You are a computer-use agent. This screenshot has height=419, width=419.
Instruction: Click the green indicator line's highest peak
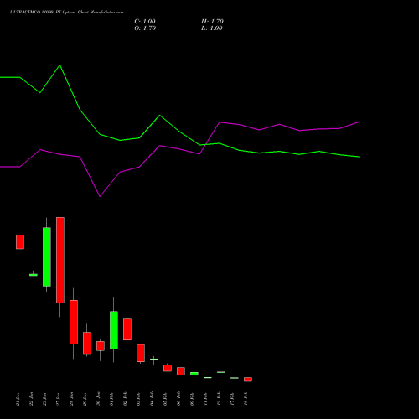pos(59,65)
